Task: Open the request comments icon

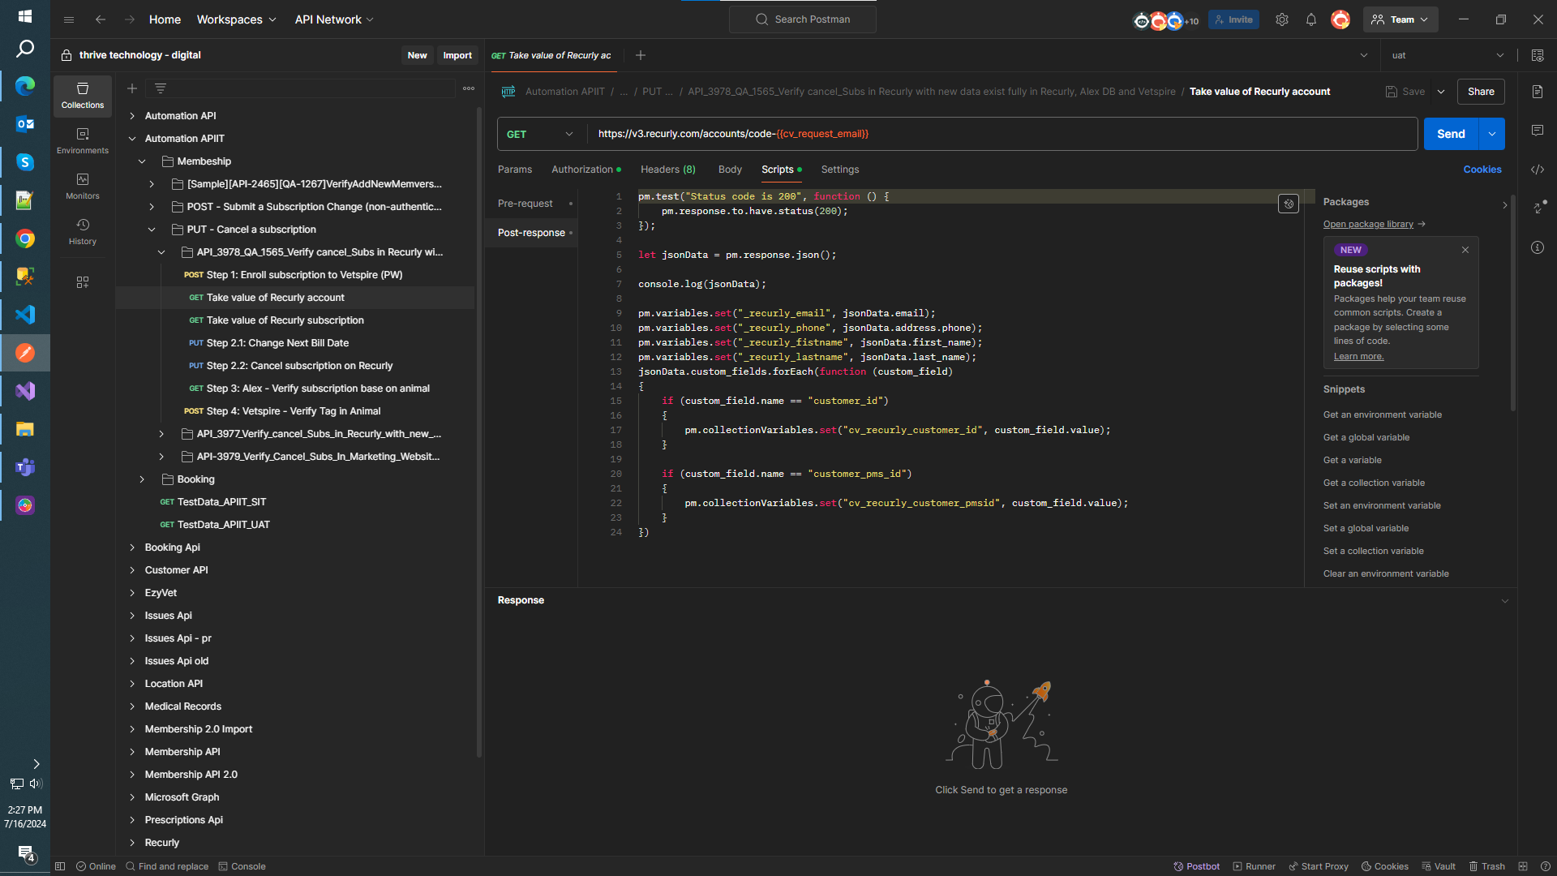Action: pyautogui.click(x=1537, y=131)
